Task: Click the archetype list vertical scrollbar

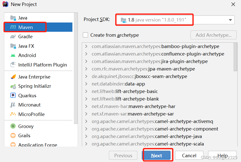Action: click(x=235, y=57)
